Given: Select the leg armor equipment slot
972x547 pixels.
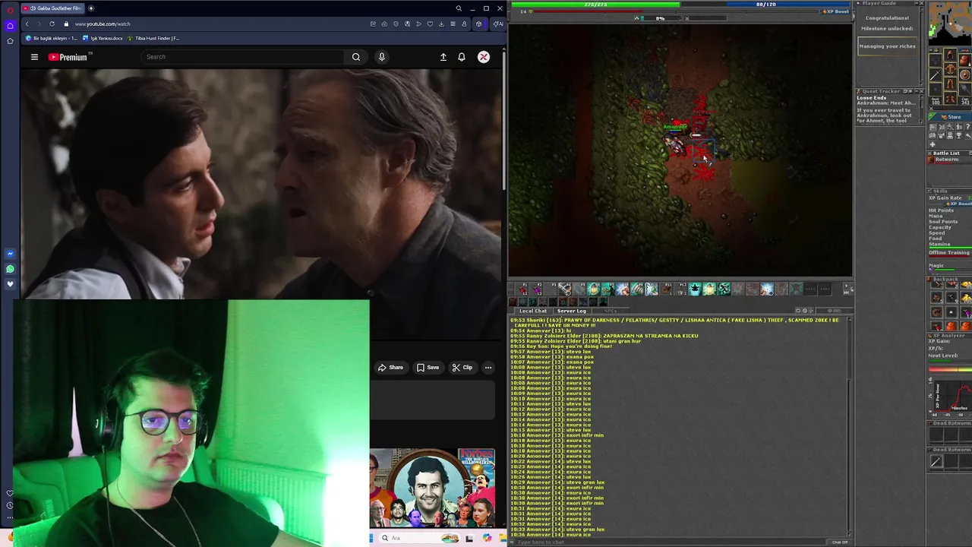Looking at the screenshot, I should [x=950, y=84].
